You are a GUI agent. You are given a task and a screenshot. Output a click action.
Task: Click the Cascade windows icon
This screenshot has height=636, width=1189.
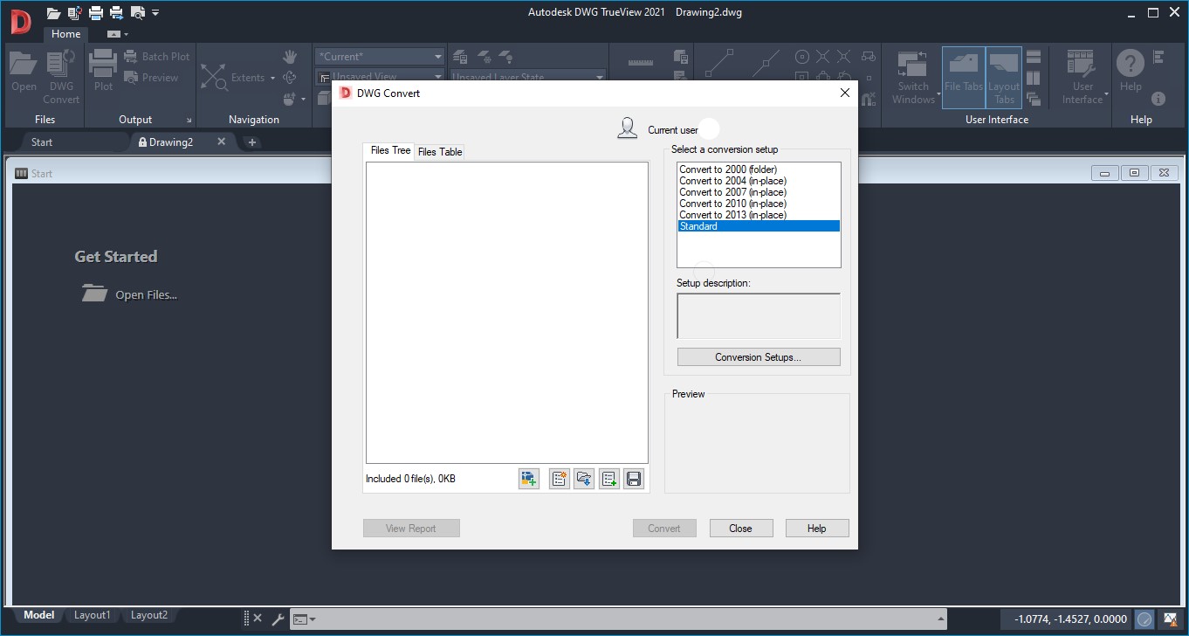(x=1034, y=99)
